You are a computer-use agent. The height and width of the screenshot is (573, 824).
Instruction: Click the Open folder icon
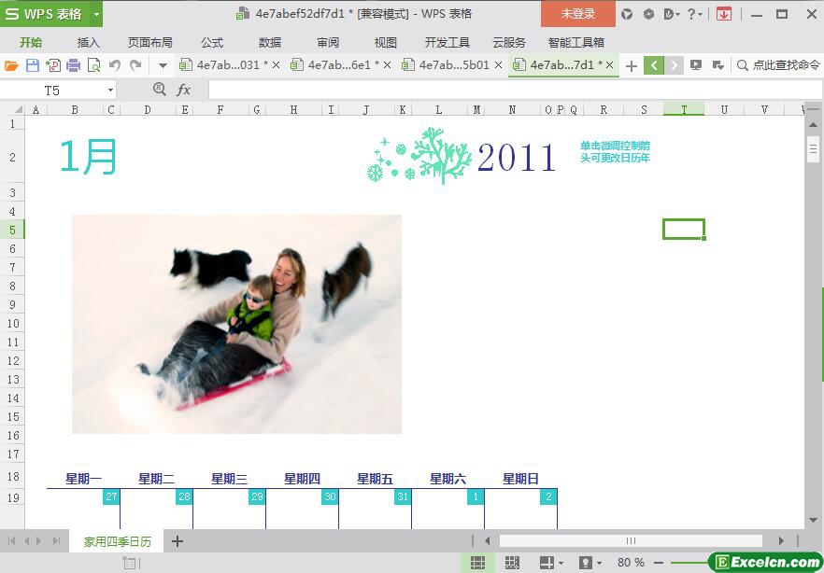pos(11,65)
